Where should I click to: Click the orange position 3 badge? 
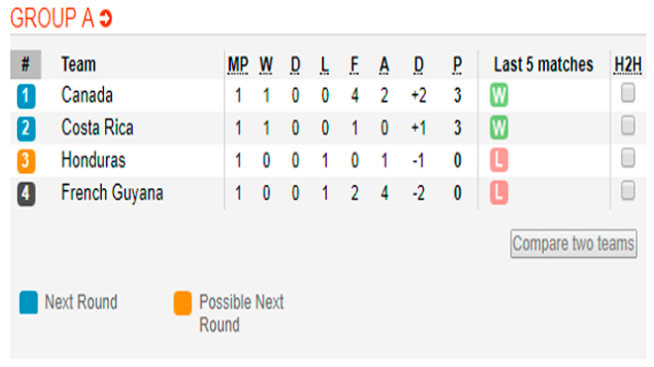[x=26, y=161]
